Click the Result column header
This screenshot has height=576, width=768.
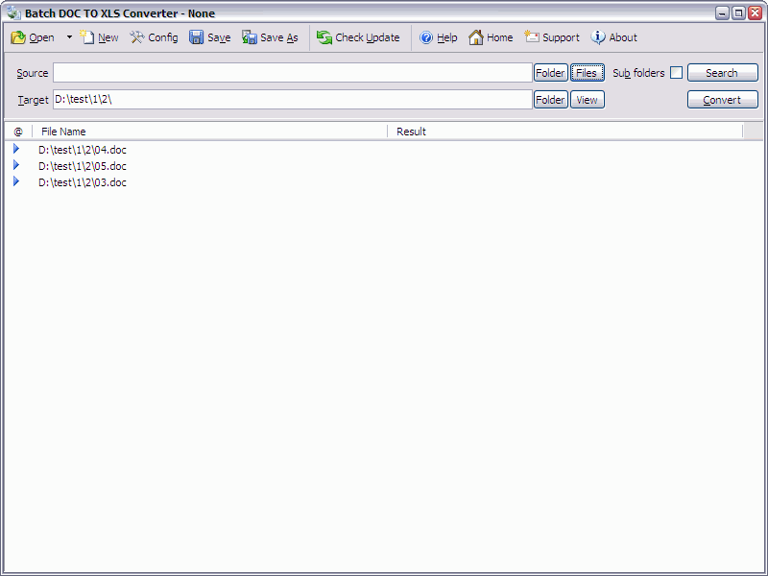[565, 132]
